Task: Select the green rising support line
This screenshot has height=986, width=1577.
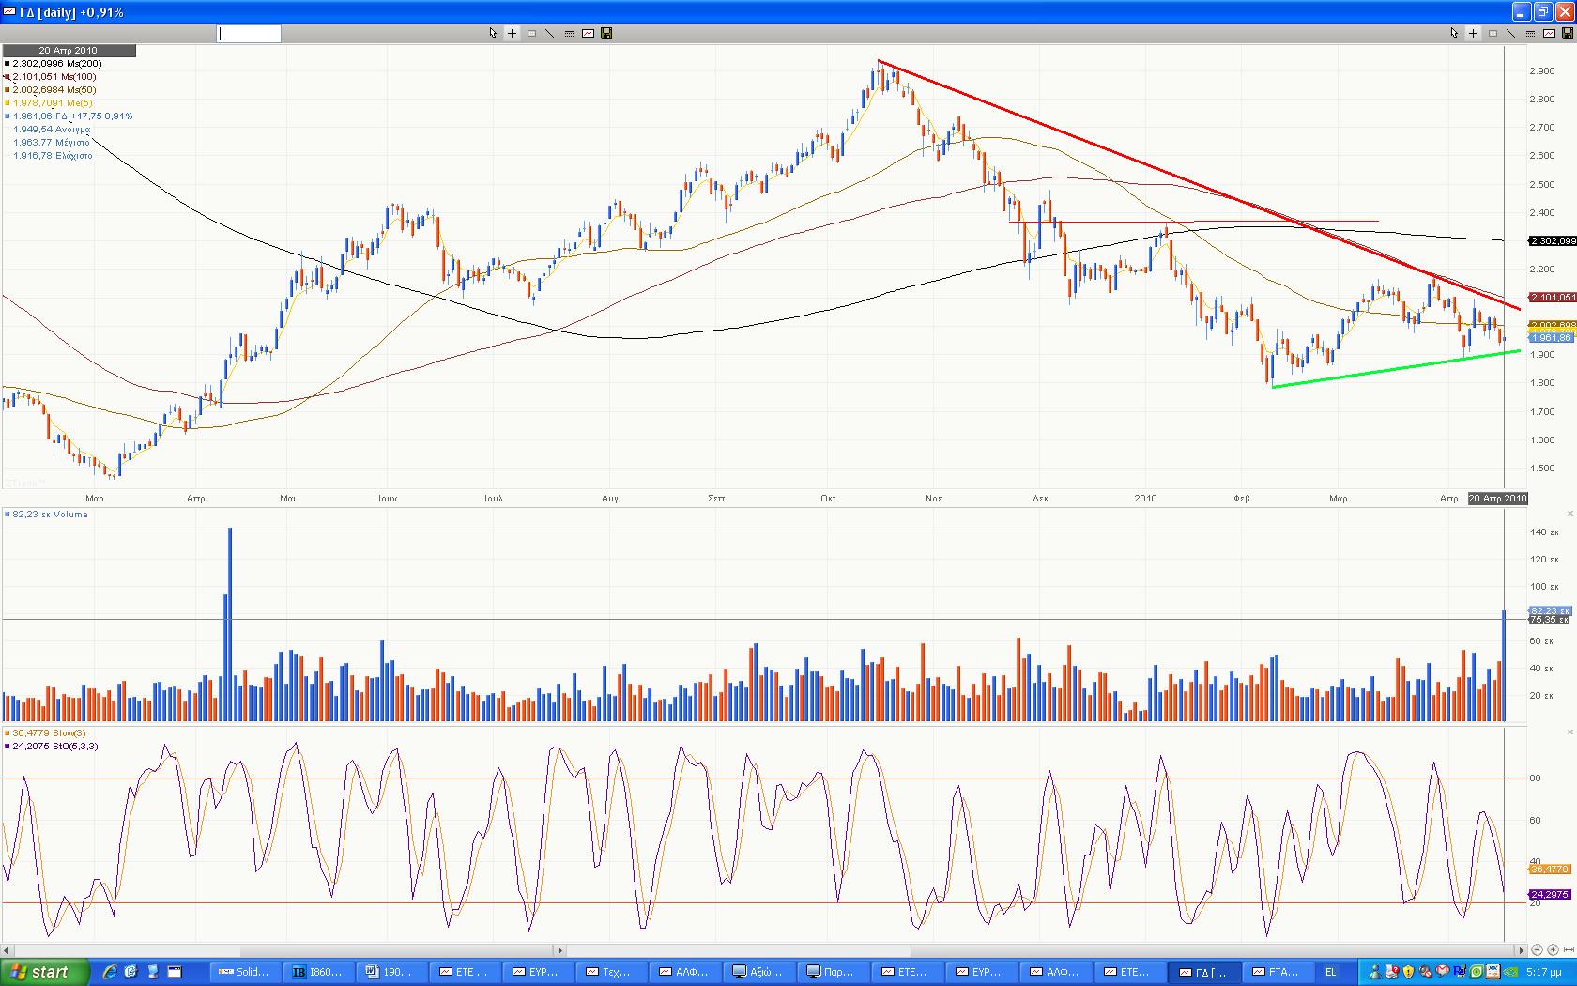Action: (1397, 369)
